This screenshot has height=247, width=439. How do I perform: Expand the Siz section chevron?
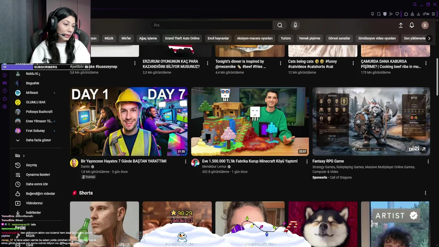click(24, 156)
